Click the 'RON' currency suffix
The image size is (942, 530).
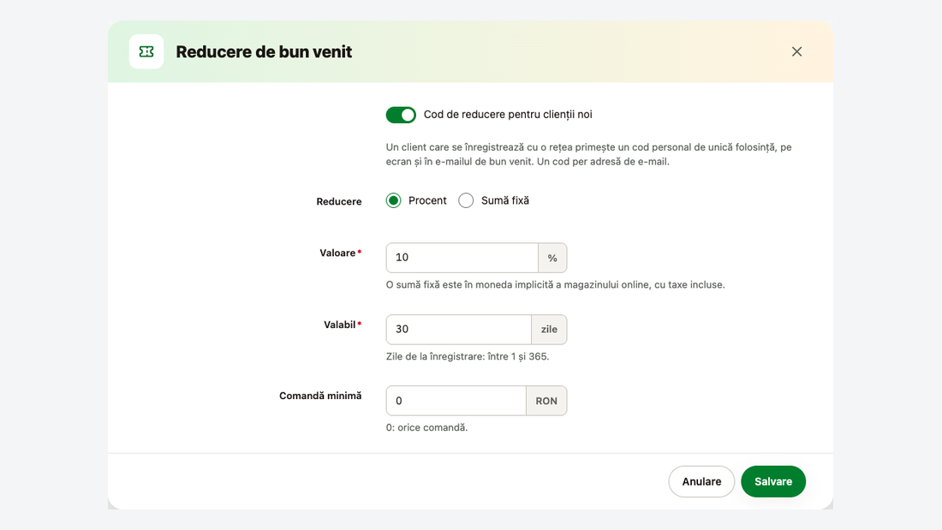[x=546, y=401]
